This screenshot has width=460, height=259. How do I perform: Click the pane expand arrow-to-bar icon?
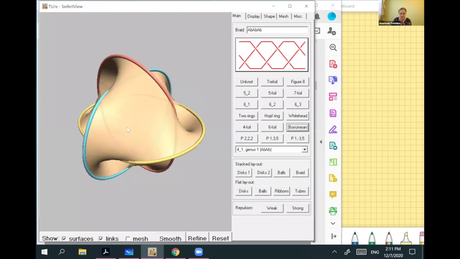click(x=333, y=236)
